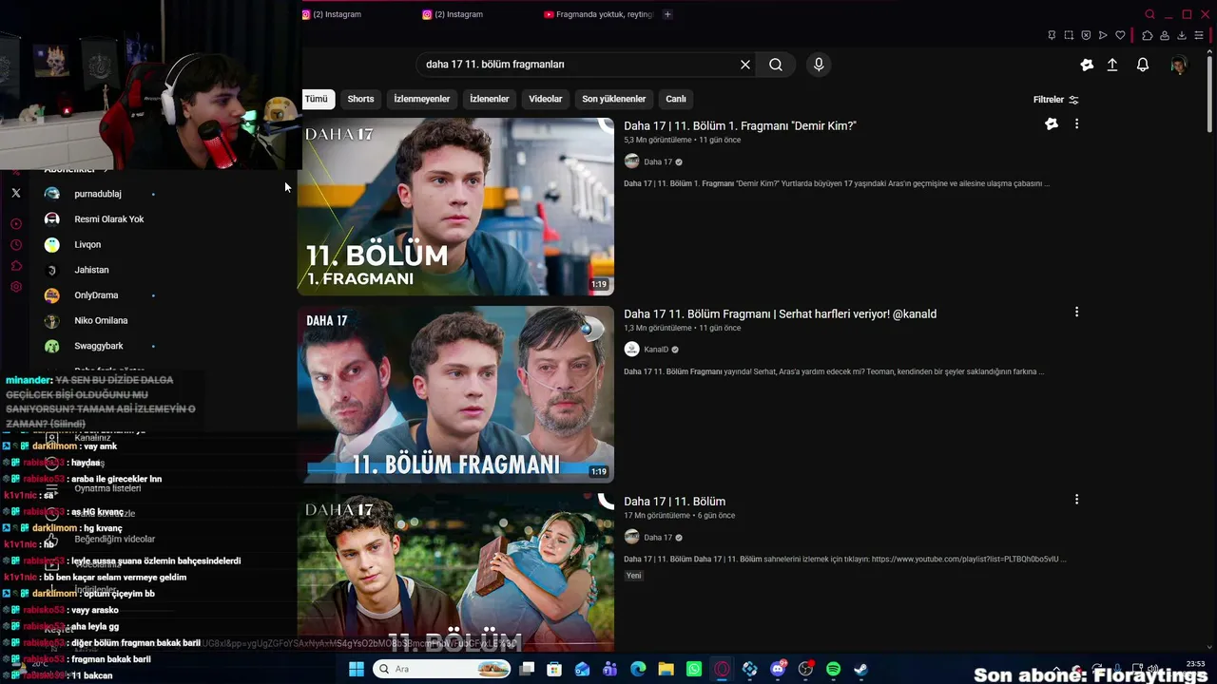The width and height of the screenshot is (1217, 684).
Task: Open the YouTube upload/create icon
Action: (x=1112, y=65)
